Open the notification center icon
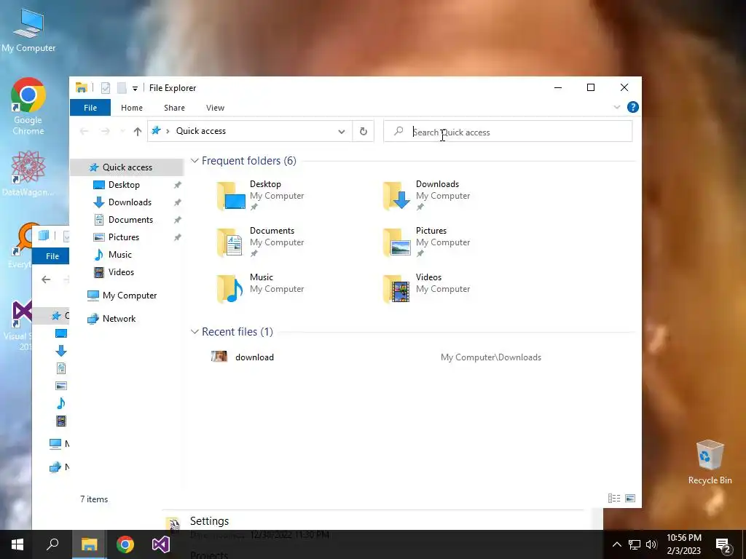 pyautogui.click(x=723, y=544)
